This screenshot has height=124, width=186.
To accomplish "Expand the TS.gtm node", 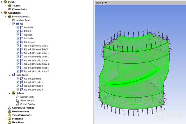I will coord(6,6).
